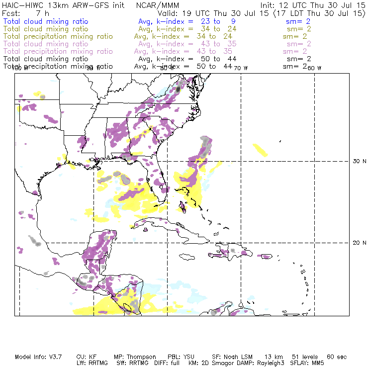Image resolution: width=368 pixels, height=368 pixels.
Task: Click the "20 N" latitude label
Action: [x=360, y=243]
